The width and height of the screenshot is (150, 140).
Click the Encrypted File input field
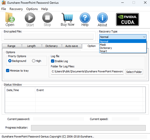click(x=48, y=36)
